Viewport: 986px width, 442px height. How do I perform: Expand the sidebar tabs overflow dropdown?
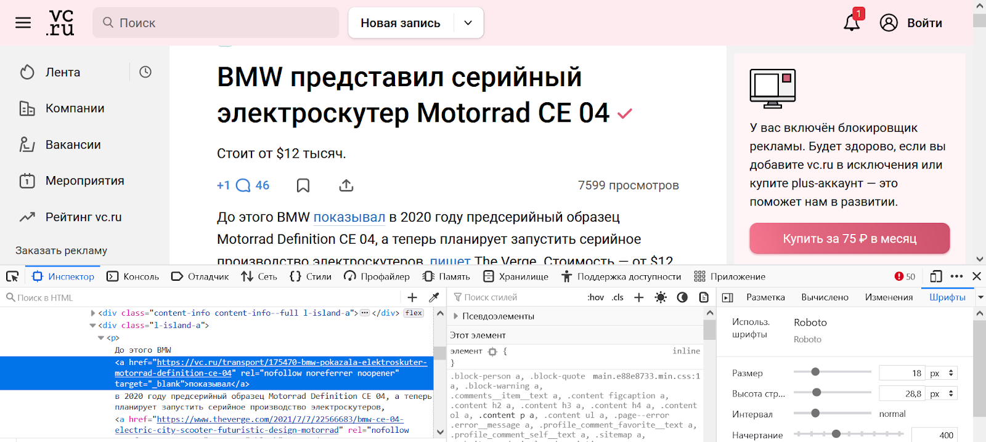pos(980,297)
